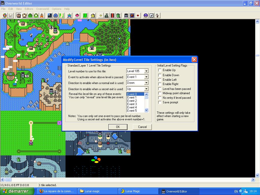Image resolution: width=260 pixels, height=195 pixels.
Task: Open the Edit menu
Action: pyautogui.click(x=11, y=9)
